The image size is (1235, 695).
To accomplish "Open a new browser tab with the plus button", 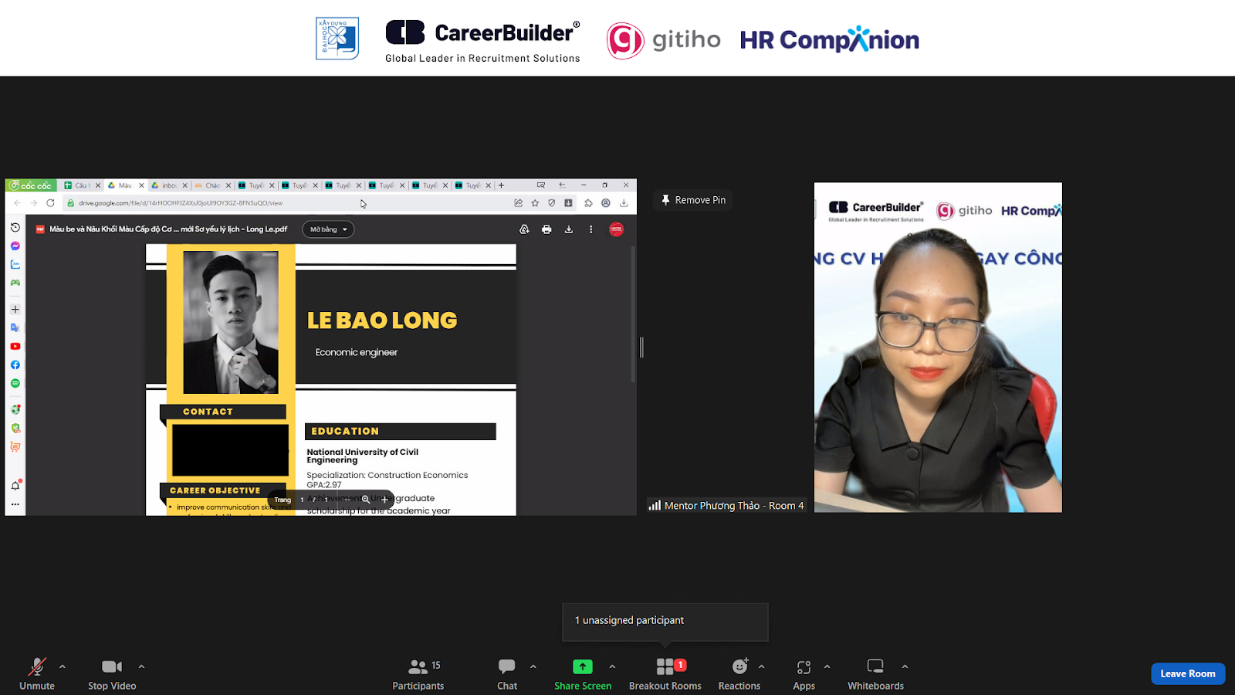I will click(501, 185).
